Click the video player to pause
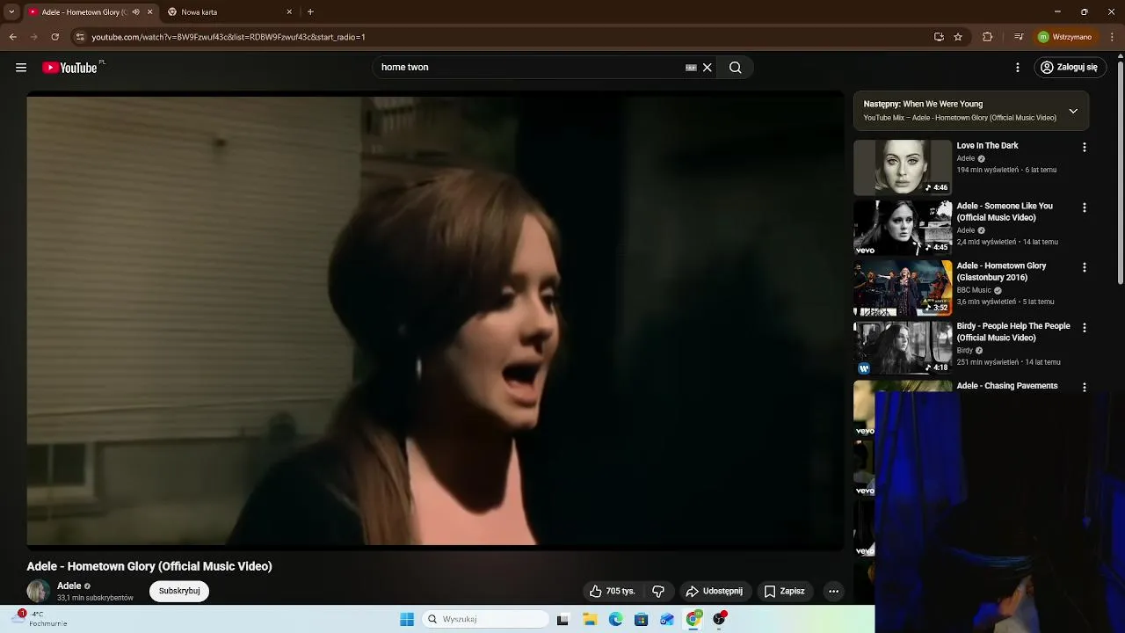Screen dimensions: 1125x633 (x=435, y=321)
